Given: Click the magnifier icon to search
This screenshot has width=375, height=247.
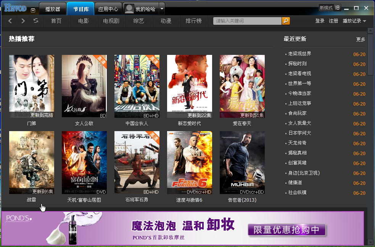Looking at the screenshot, I should [x=286, y=21].
